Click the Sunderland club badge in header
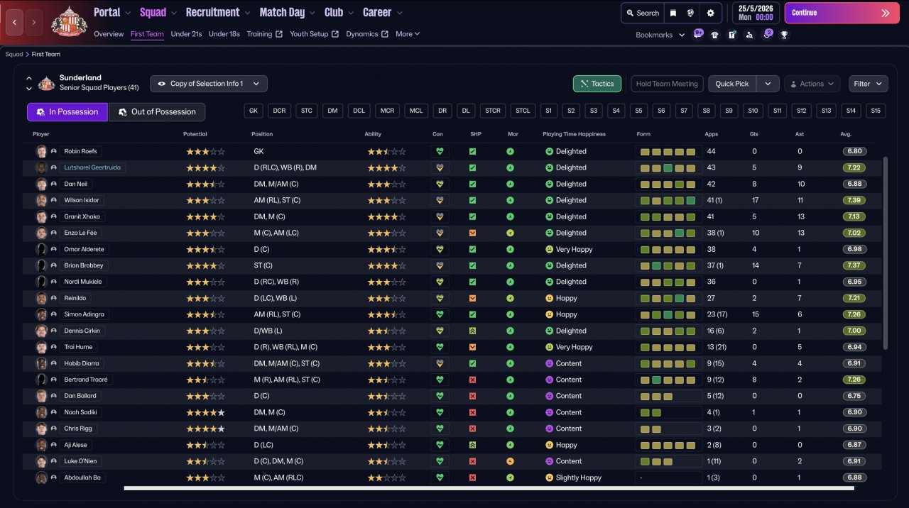 coord(69,21)
